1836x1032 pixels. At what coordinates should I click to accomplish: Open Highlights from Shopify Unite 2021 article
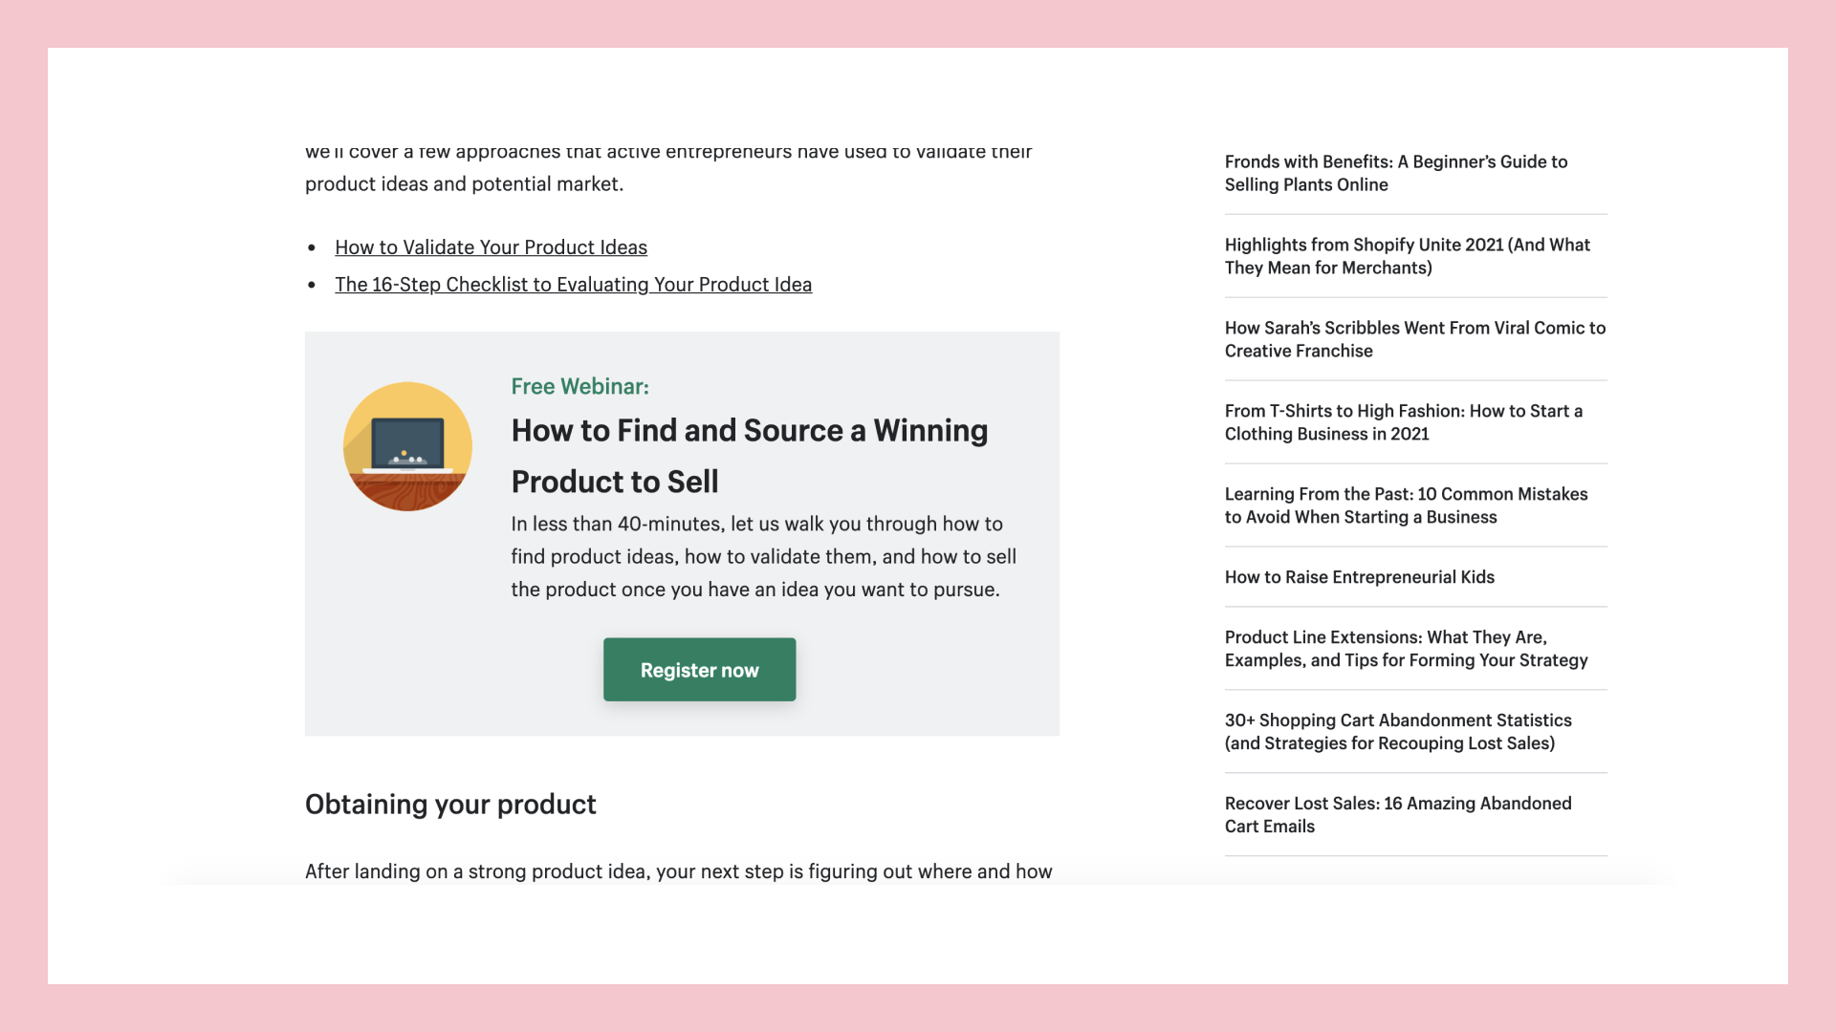[1407, 256]
